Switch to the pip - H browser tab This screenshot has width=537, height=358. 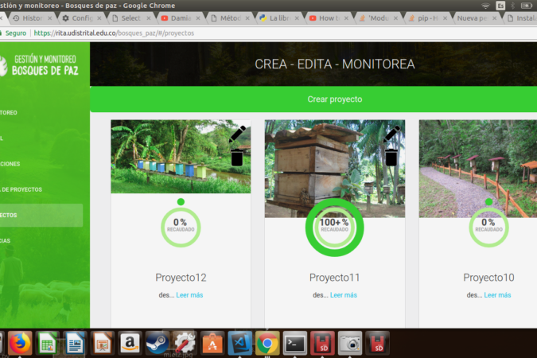pyautogui.click(x=427, y=18)
